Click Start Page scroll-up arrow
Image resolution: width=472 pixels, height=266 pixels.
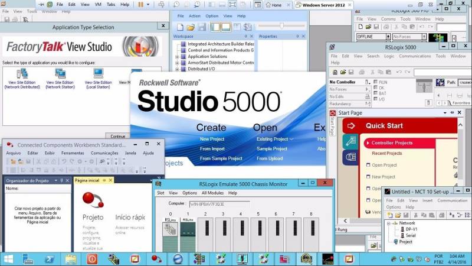461,125
